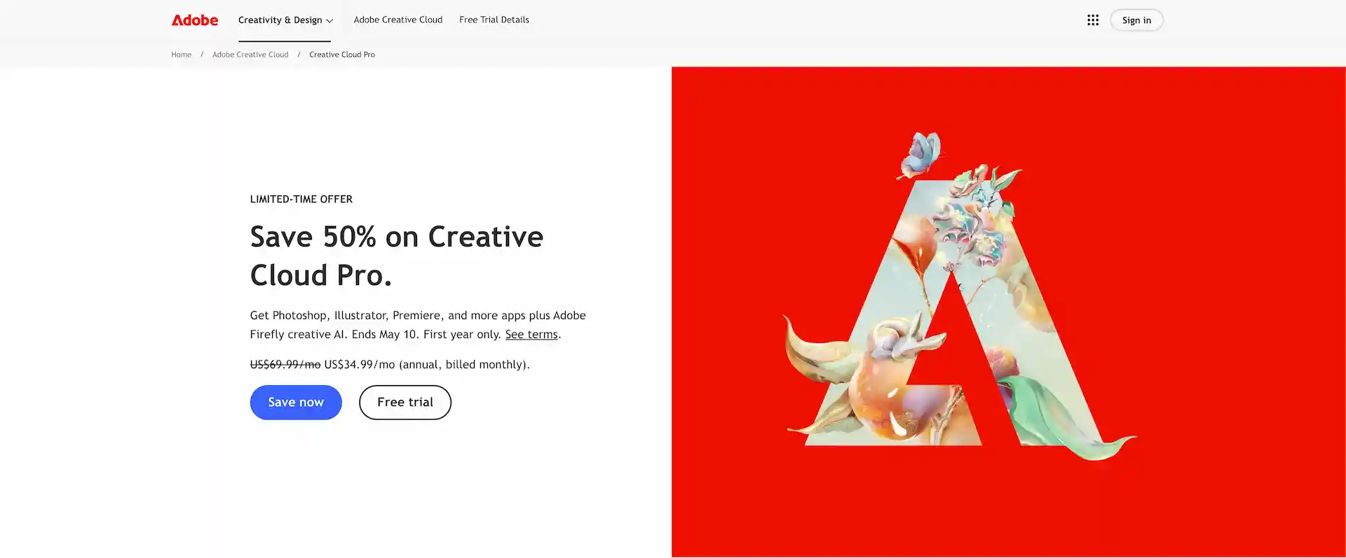Viewport: 1346px width, 558px height.
Task: Go to the Home breadcrumb
Action: pyautogui.click(x=182, y=55)
